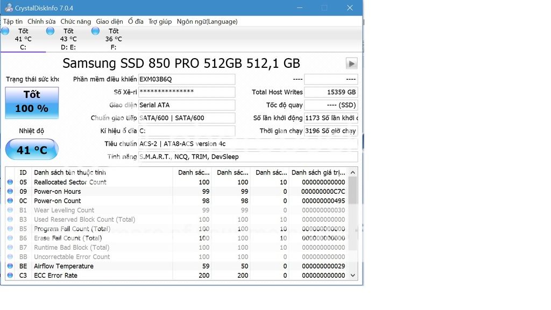Click the blue health orb above drive C:
Viewport: 551px width, 310px height.
(5, 31)
